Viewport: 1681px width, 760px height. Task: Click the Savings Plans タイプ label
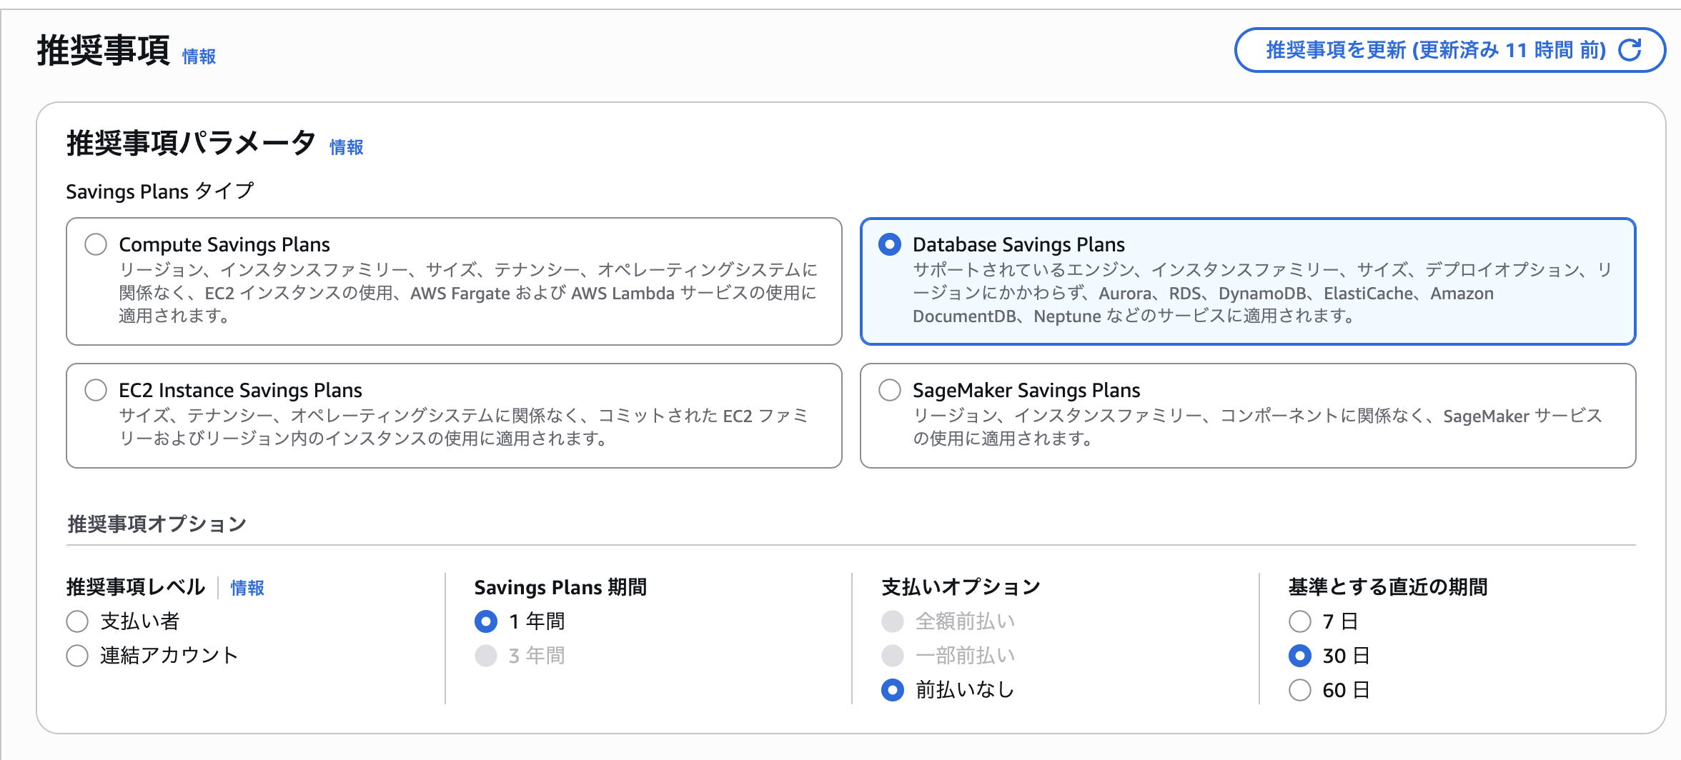[160, 191]
